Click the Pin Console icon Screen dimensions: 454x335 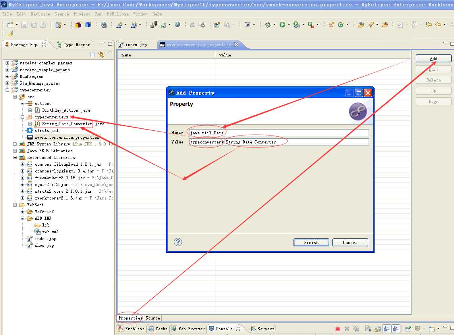(408, 329)
